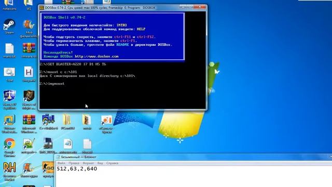Close the DOSBox window
The width and height of the screenshot is (332, 187).
(200, 7)
